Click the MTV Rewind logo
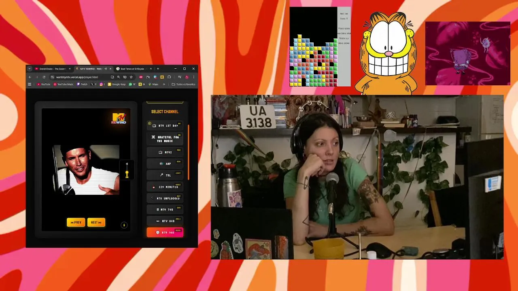The image size is (518, 291). (119, 118)
